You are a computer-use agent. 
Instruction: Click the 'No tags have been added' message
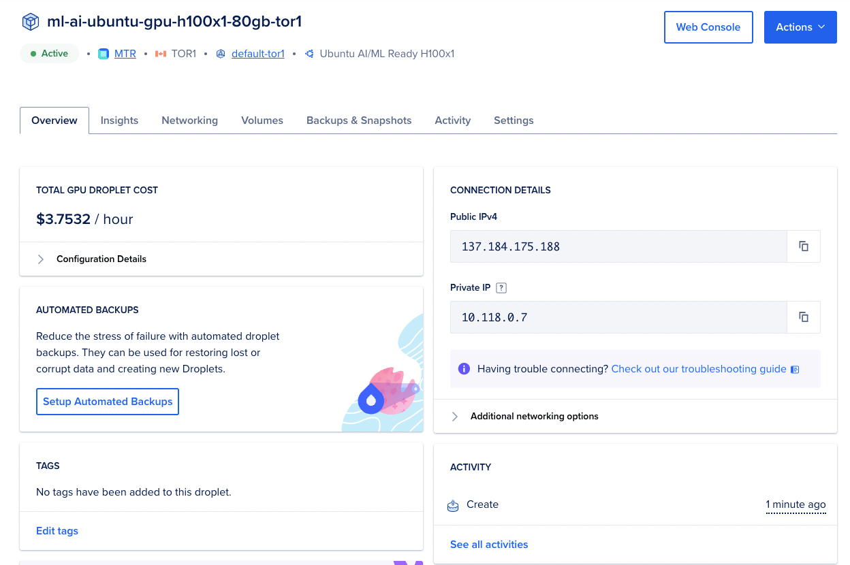click(x=133, y=492)
